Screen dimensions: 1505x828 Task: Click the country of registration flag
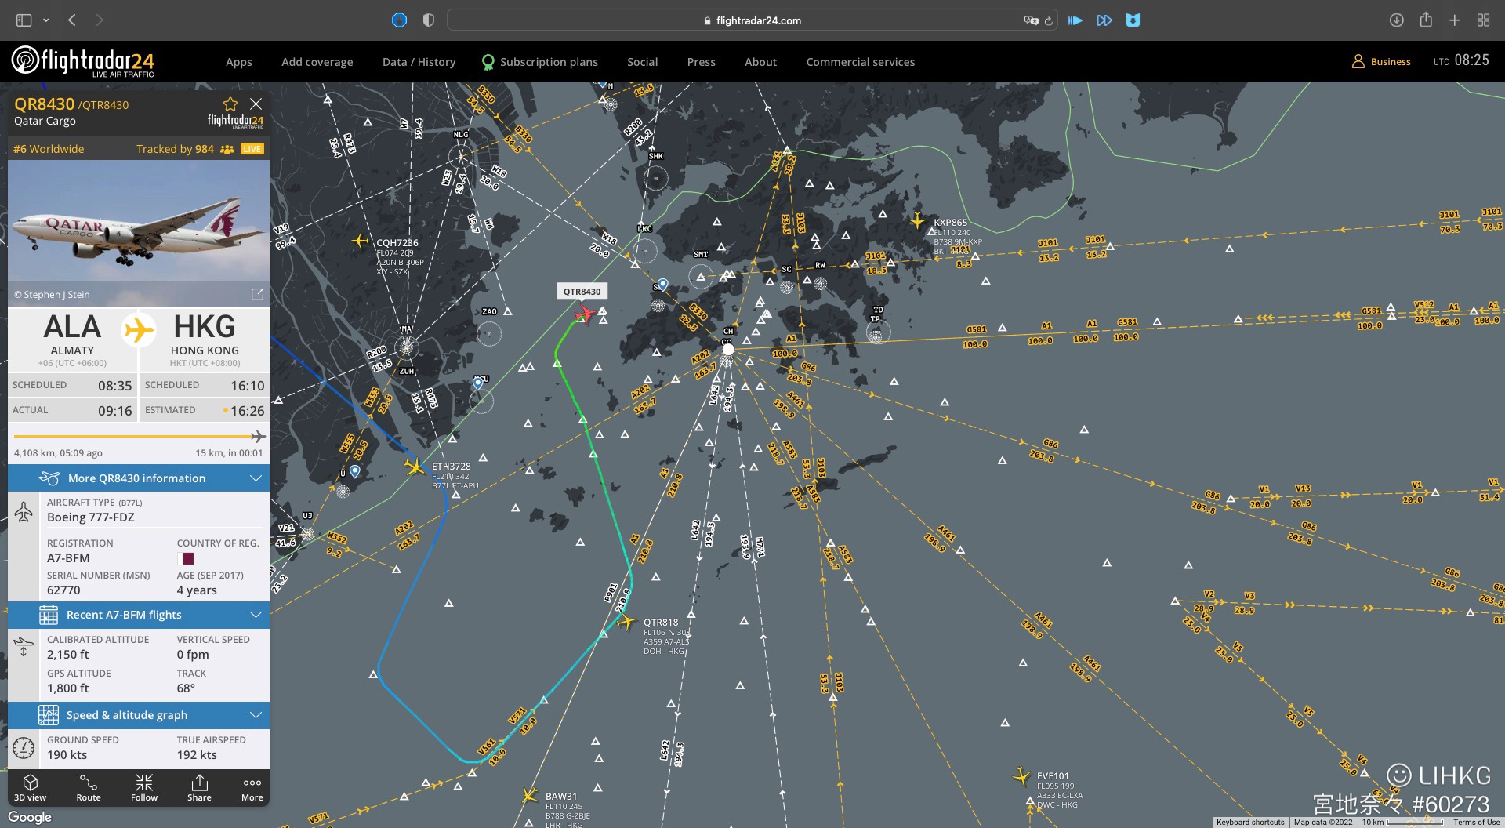(x=186, y=558)
